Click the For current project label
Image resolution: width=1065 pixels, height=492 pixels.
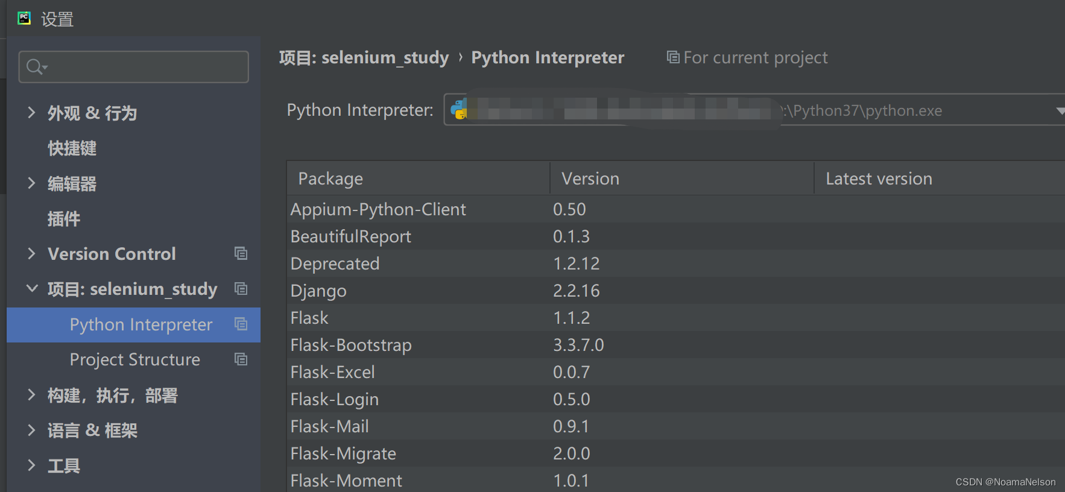(x=756, y=57)
